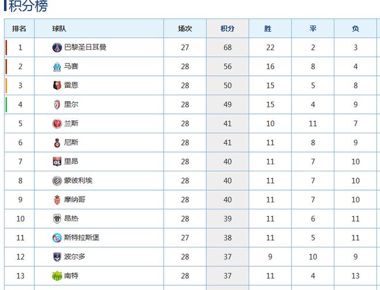Select the 排名 ranking column header
This screenshot has height=290, width=380.
tap(19, 29)
